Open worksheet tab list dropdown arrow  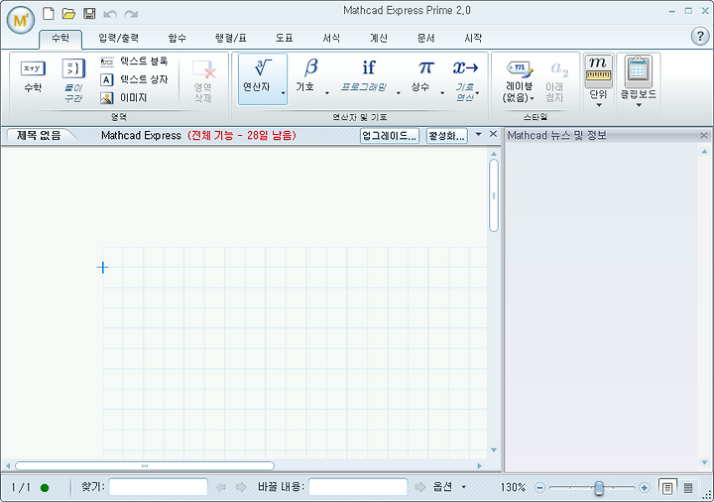click(x=478, y=134)
